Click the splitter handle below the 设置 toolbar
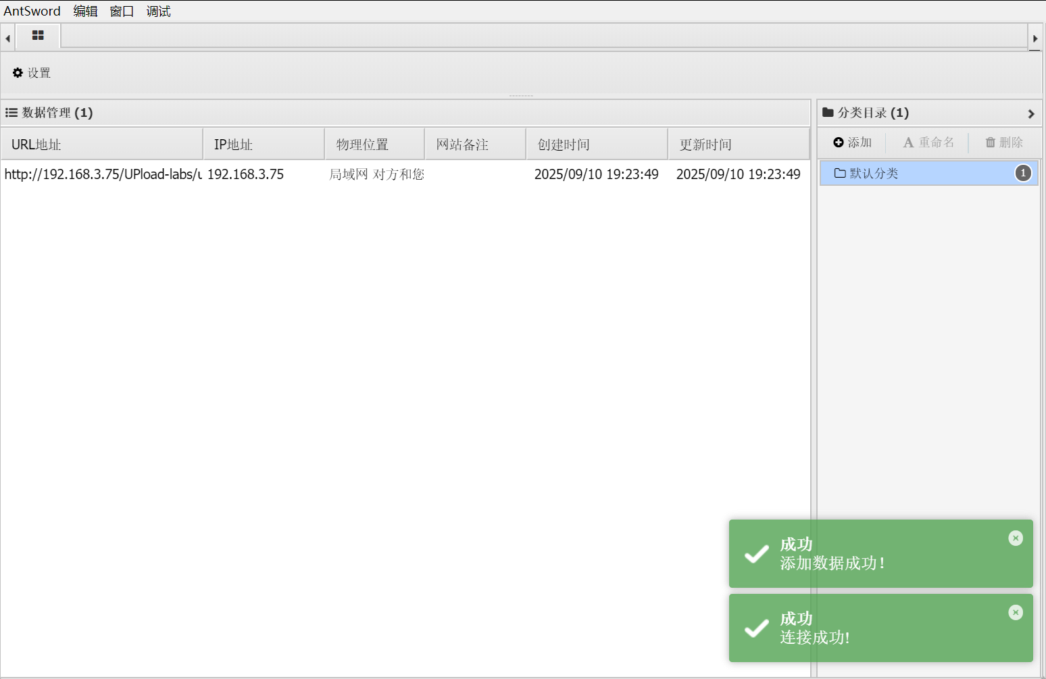The width and height of the screenshot is (1046, 679). [521, 96]
